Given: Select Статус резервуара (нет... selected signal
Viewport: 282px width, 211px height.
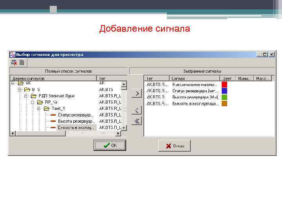Looking at the screenshot, I should pos(195,91).
